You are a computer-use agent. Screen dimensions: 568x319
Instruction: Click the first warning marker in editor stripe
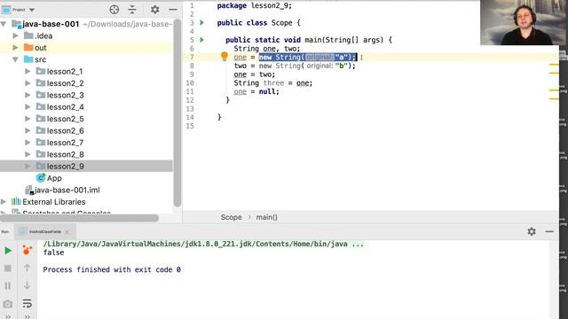(x=554, y=65)
